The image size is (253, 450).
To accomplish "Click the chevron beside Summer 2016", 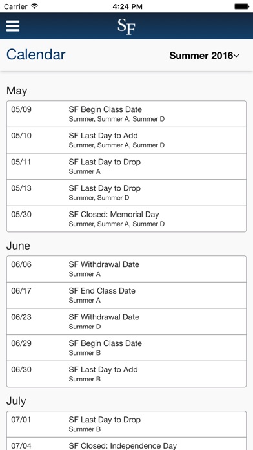I will (x=236, y=56).
